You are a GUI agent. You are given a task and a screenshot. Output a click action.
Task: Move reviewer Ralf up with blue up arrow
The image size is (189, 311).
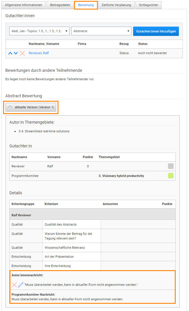click(x=10, y=53)
